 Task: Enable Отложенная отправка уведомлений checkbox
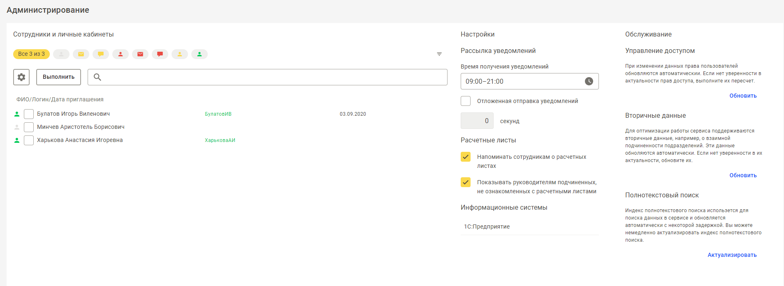click(x=466, y=101)
